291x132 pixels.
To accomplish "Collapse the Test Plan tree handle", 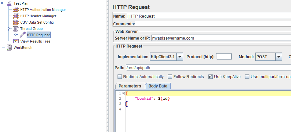I will [2, 3].
